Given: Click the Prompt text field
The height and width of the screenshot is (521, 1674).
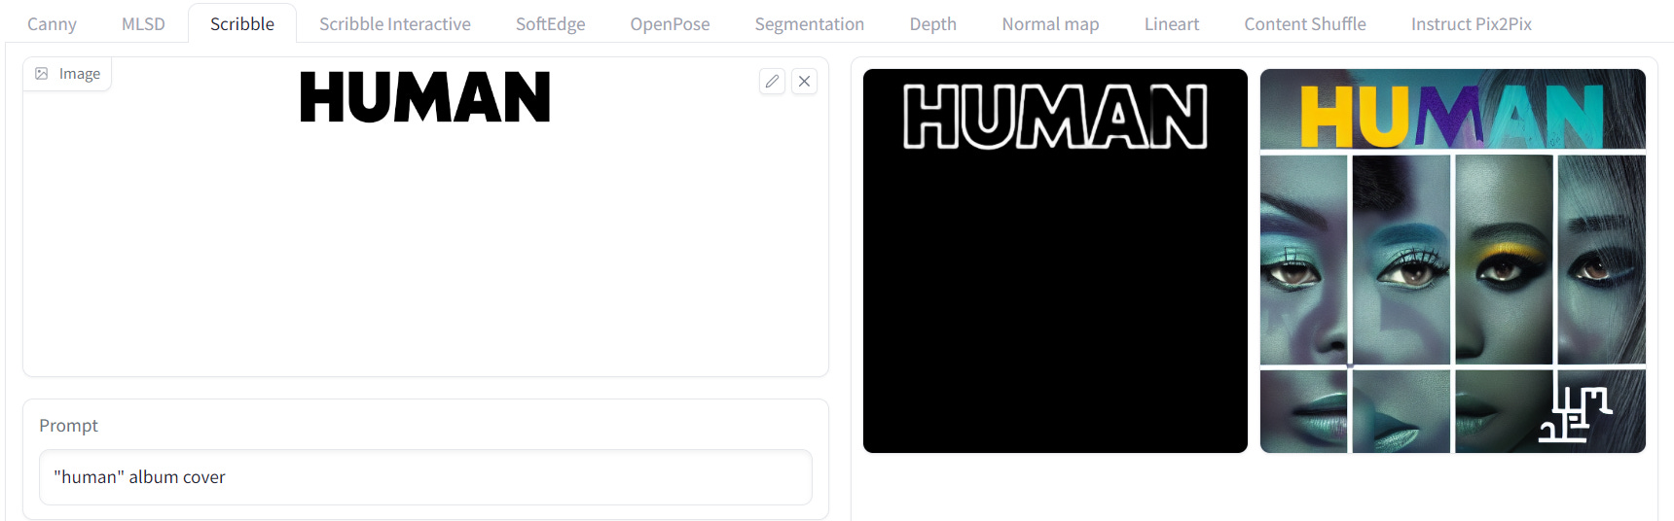Looking at the screenshot, I should click(x=425, y=477).
